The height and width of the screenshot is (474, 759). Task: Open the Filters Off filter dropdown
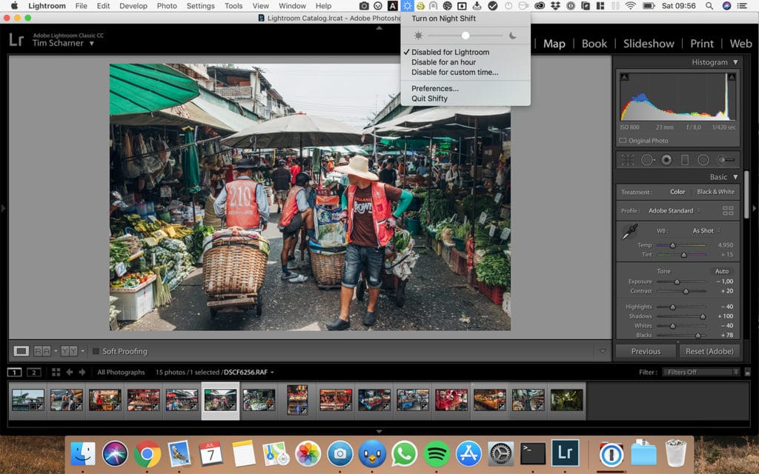701,372
